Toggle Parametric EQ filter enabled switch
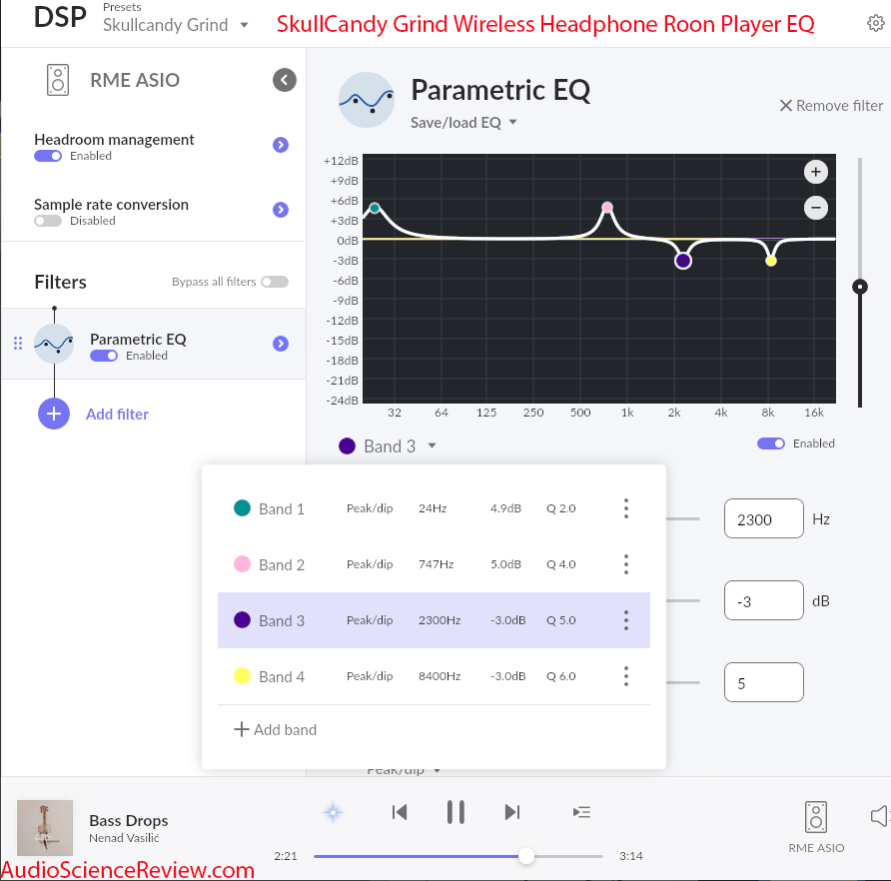Viewport: 891px width, 881px height. [104, 356]
